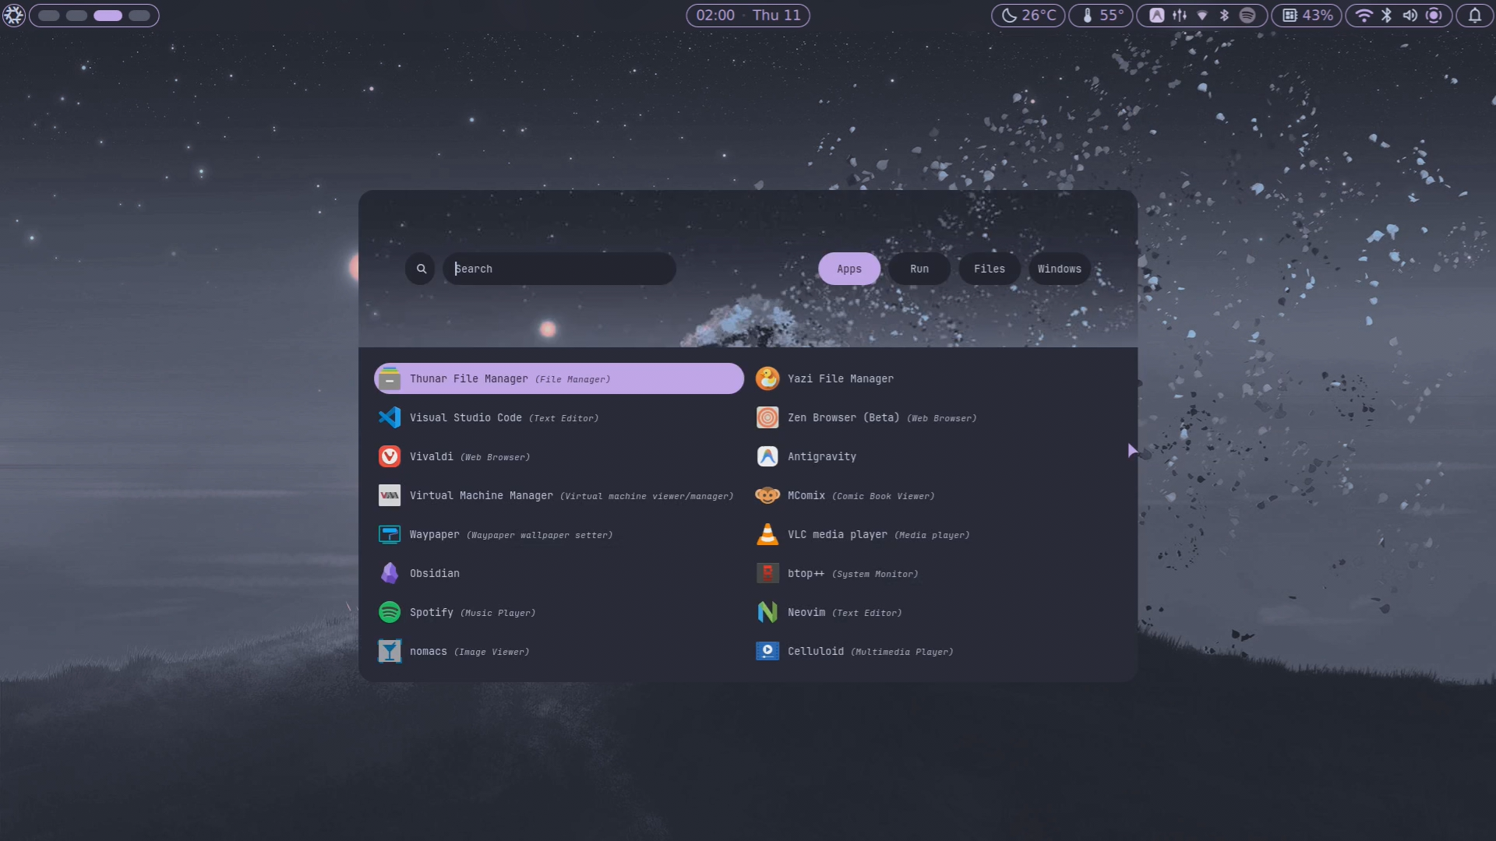The image size is (1496, 841).
Task: Click the volume speaker icon in top bar
Action: pos(1410,15)
